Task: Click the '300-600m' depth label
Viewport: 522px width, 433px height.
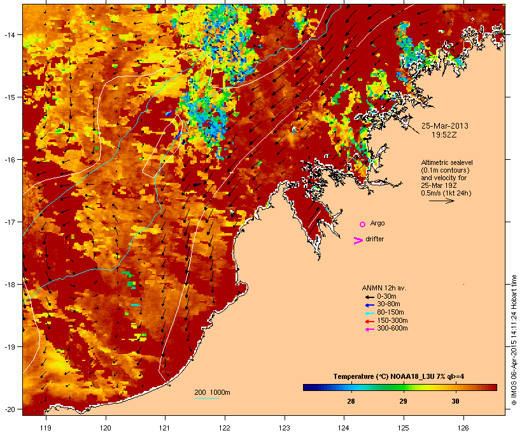Action: pyautogui.click(x=392, y=329)
